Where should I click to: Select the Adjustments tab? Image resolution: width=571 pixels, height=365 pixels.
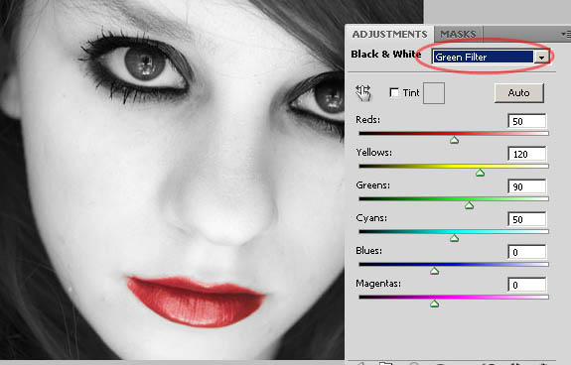[389, 34]
